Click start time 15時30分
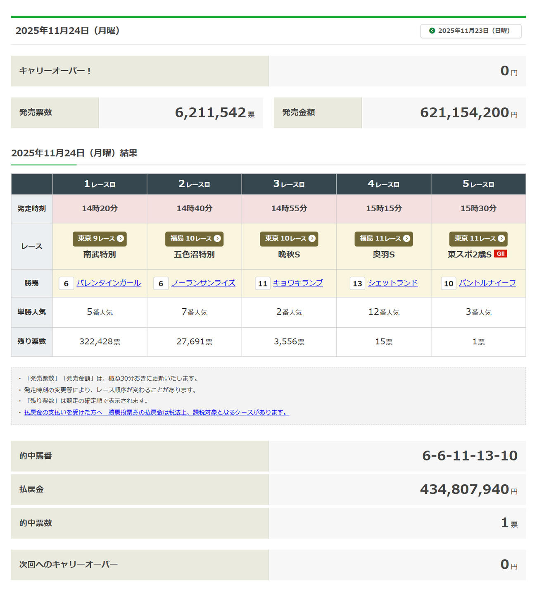Image resolution: width=537 pixels, height=591 pixels. [x=478, y=209]
